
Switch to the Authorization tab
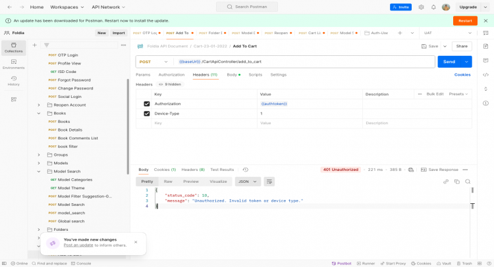tap(171, 75)
